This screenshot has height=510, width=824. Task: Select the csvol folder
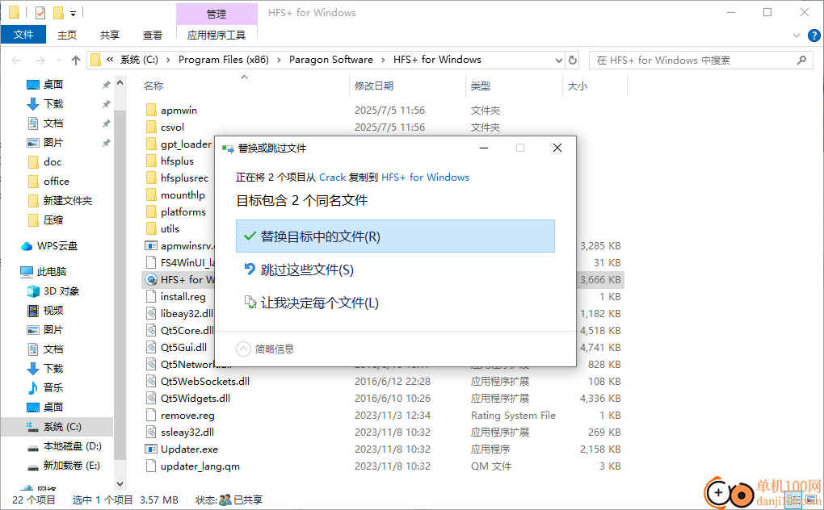[x=172, y=127]
